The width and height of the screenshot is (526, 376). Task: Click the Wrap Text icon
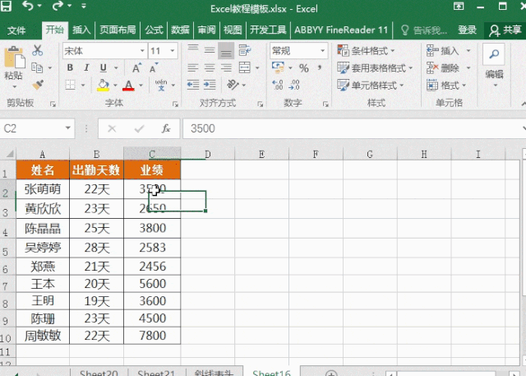click(245, 51)
